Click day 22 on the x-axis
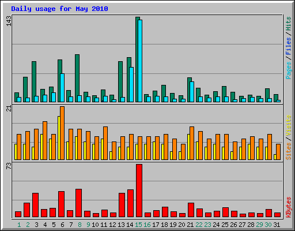This screenshot has width=295, height=231. click(x=199, y=225)
